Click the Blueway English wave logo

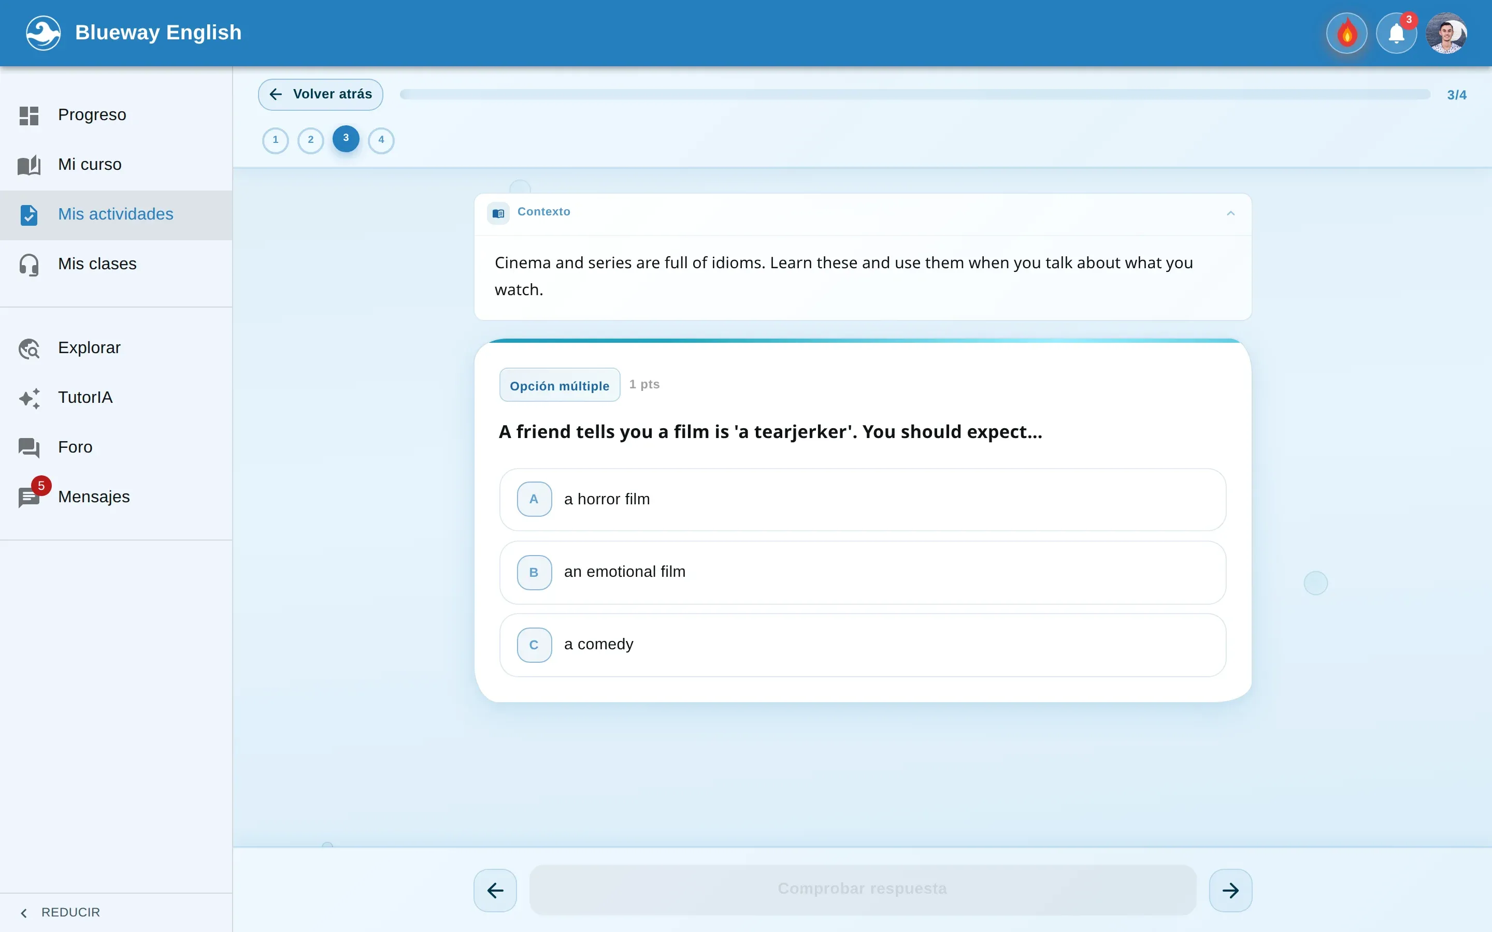pyautogui.click(x=43, y=33)
